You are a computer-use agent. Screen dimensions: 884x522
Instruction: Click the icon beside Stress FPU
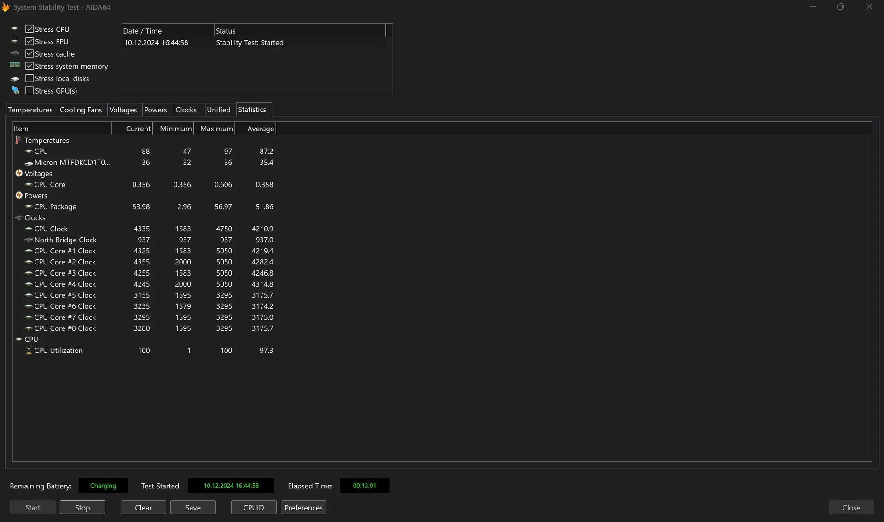pos(15,41)
